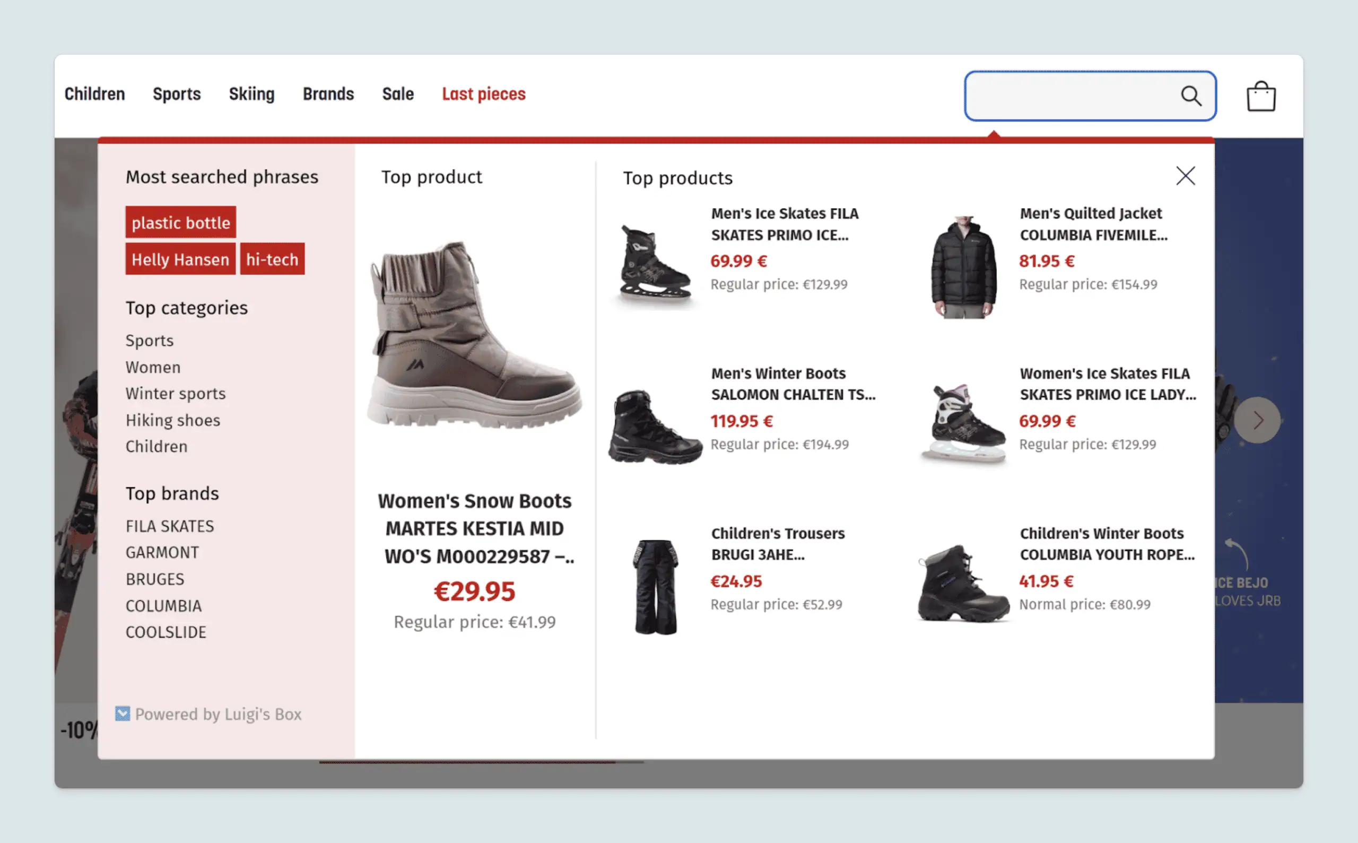This screenshot has width=1358, height=843.
Task: Click the Luigi's Box logo icon
Action: (x=123, y=714)
